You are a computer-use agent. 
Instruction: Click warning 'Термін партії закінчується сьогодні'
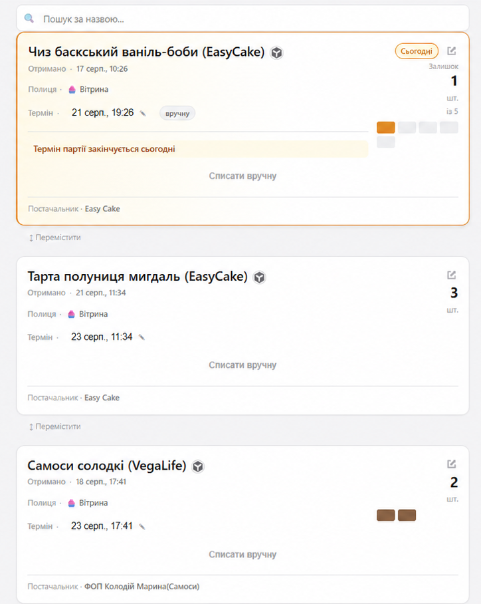click(104, 149)
